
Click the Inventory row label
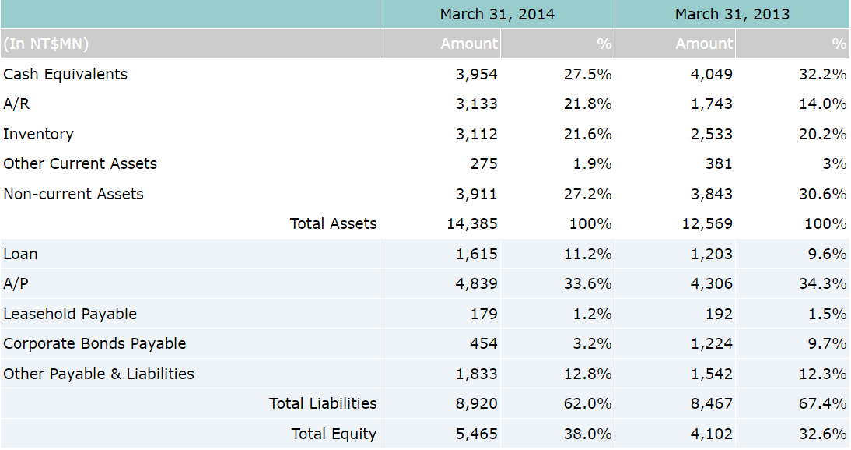point(38,134)
